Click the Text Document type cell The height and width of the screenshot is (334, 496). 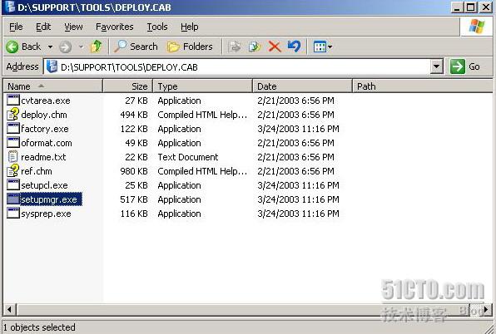[x=188, y=157]
